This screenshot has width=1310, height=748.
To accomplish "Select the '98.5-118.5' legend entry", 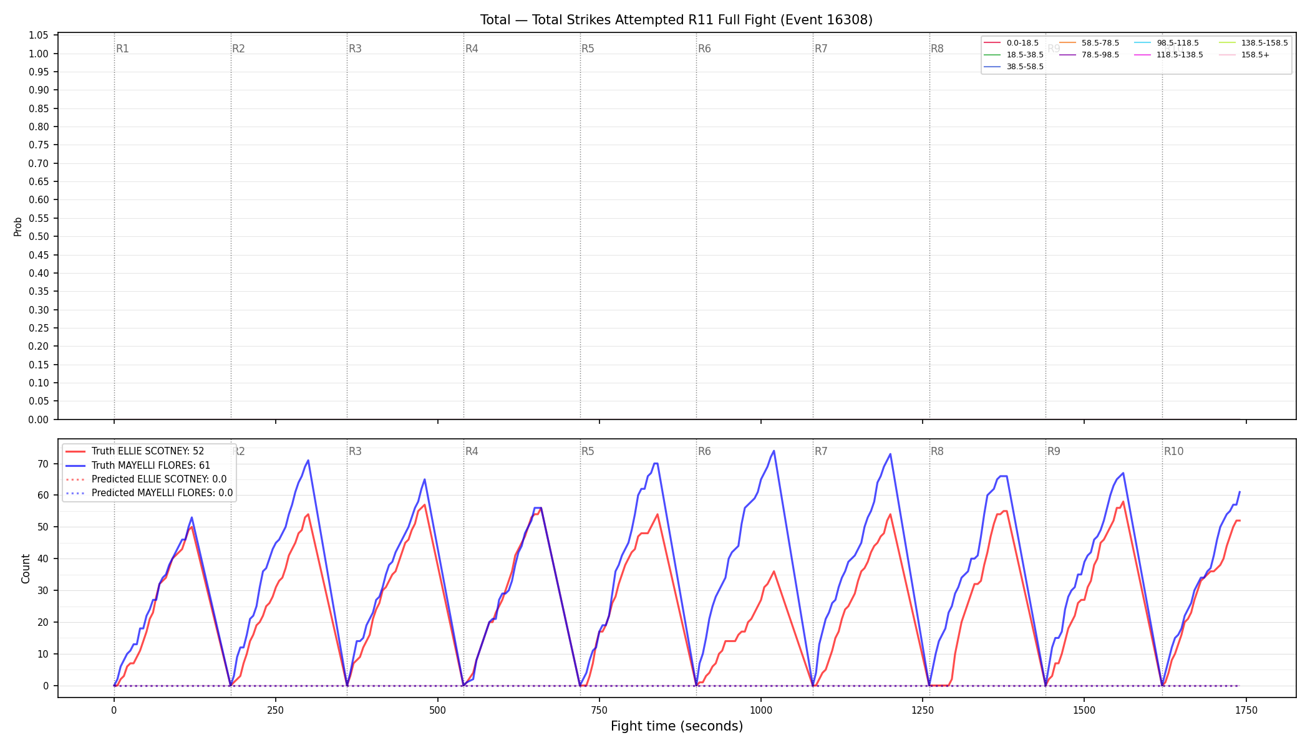I will point(1178,43).
